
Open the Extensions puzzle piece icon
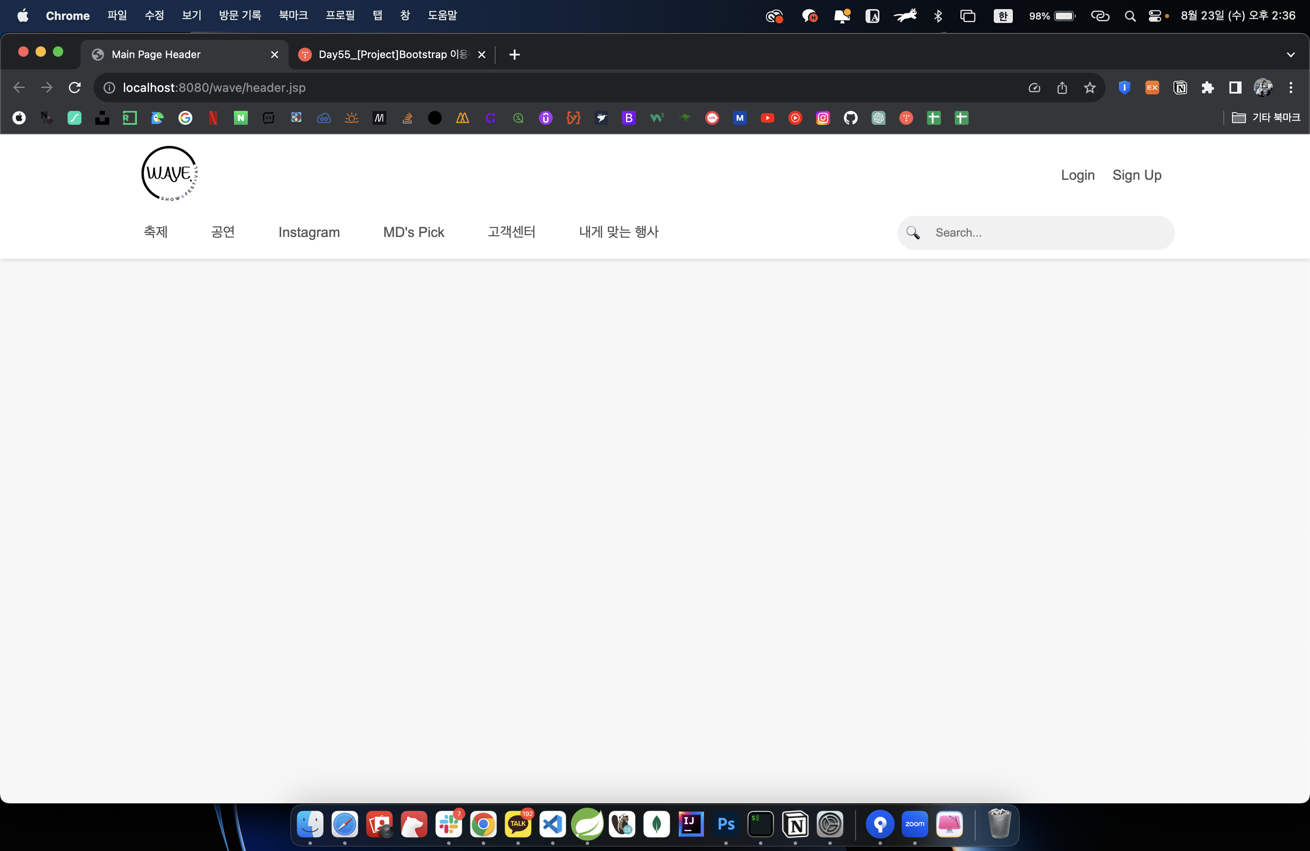(x=1208, y=88)
